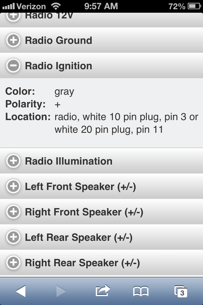Image resolution: width=203 pixels, height=305 pixels.
Task: Collapse the Radio Ignition section
Action: [x=101, y=66]
